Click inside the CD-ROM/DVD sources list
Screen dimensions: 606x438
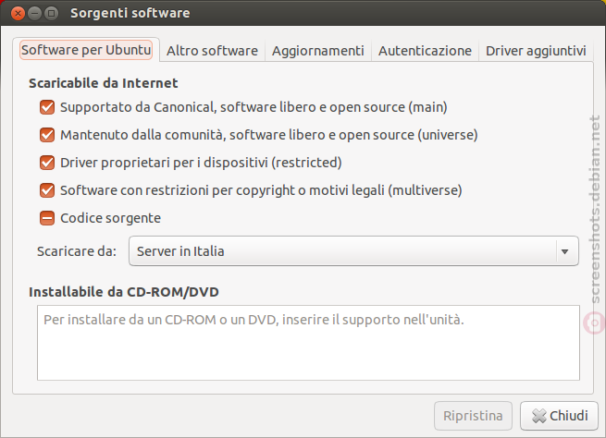308,343
